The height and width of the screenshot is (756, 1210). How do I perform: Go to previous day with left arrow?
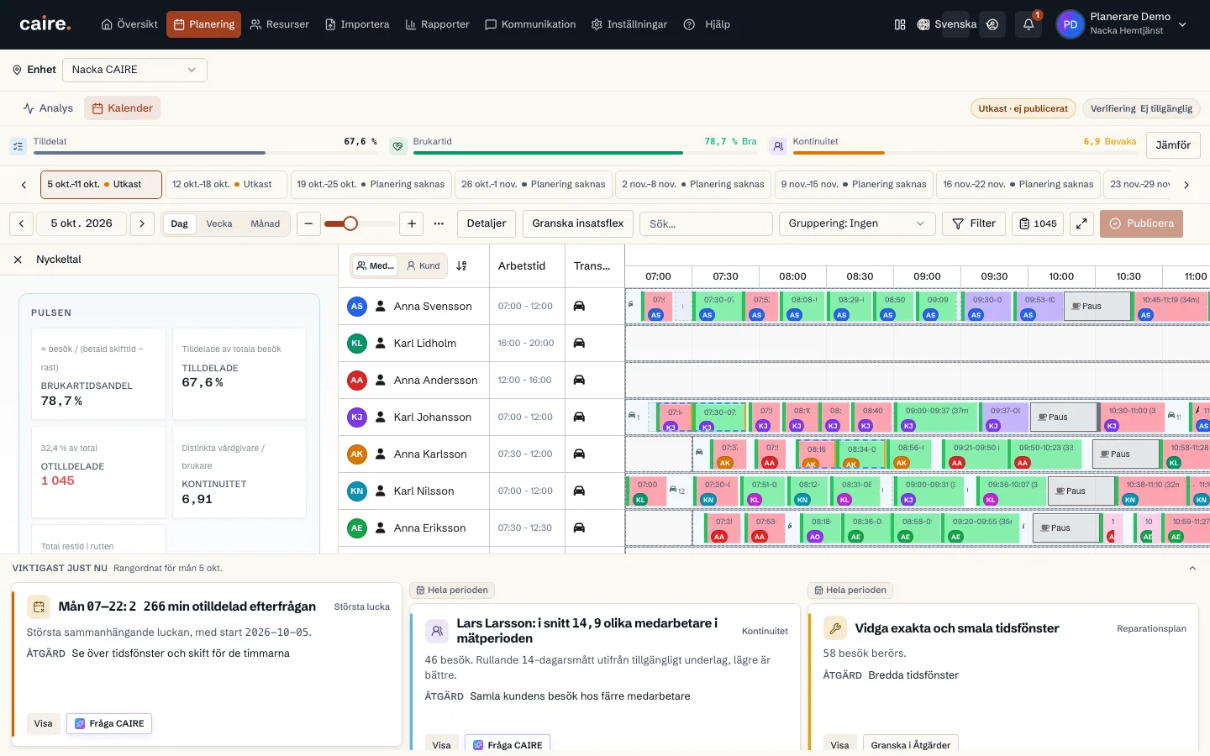click(x=22, y=223)
